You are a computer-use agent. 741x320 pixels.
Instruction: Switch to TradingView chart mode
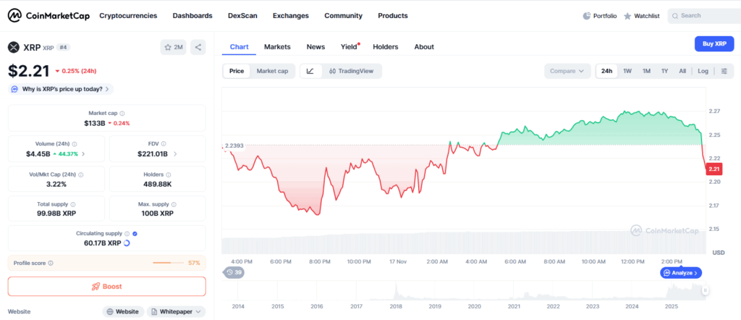point(352,71)
